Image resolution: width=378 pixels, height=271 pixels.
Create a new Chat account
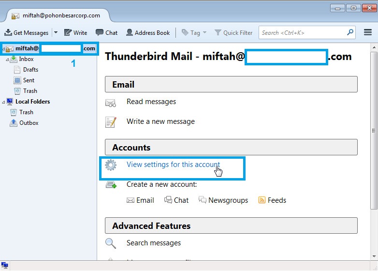coord(176,200)
